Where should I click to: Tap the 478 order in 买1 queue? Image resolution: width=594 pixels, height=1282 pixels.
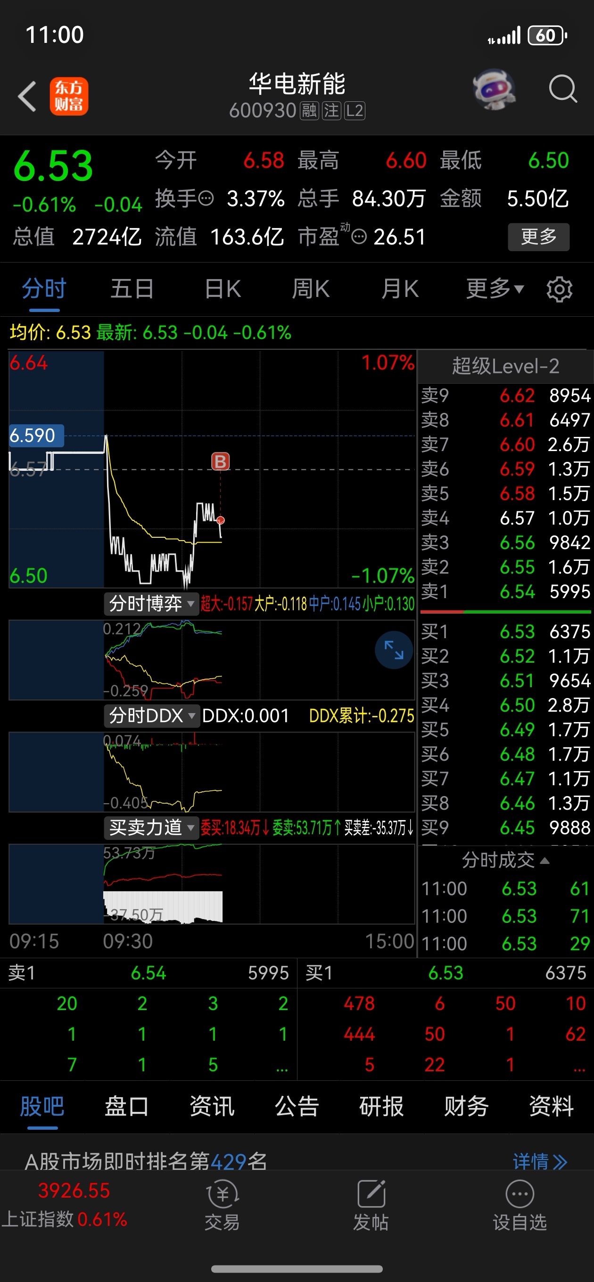[359, 1004]
